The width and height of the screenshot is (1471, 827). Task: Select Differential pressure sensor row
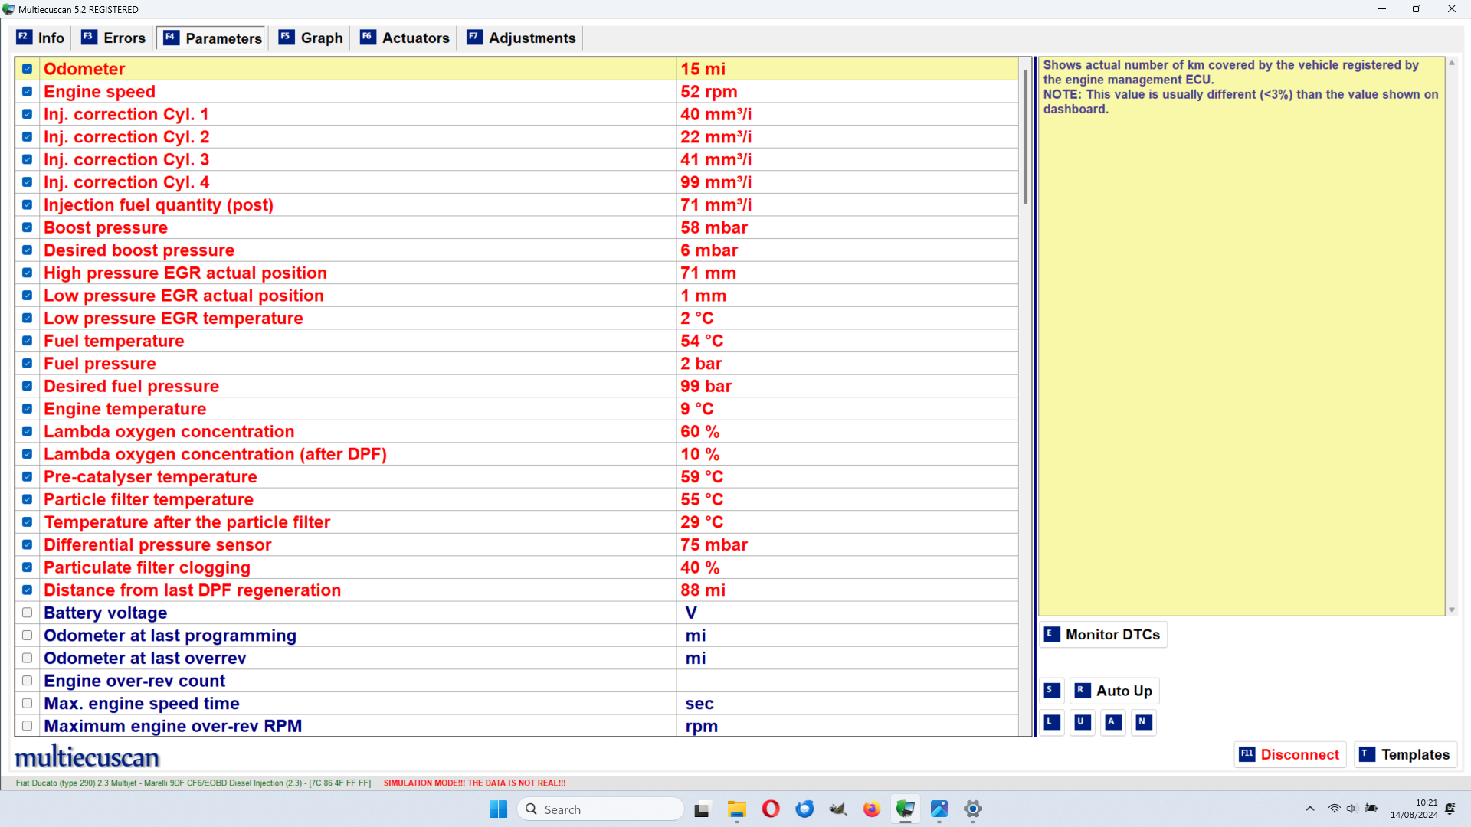click(x=517, y=545)
